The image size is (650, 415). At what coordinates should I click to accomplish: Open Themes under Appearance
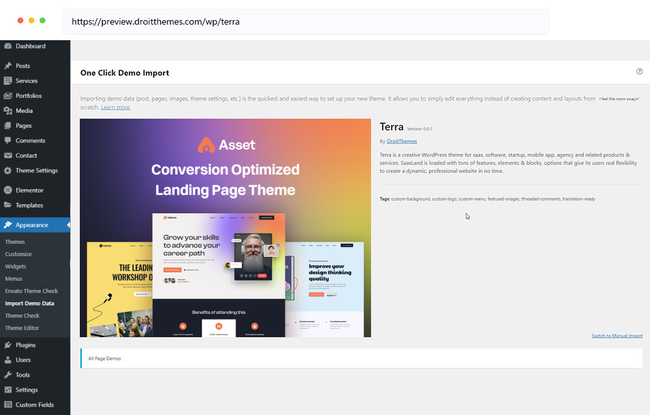tap(15, 242)
